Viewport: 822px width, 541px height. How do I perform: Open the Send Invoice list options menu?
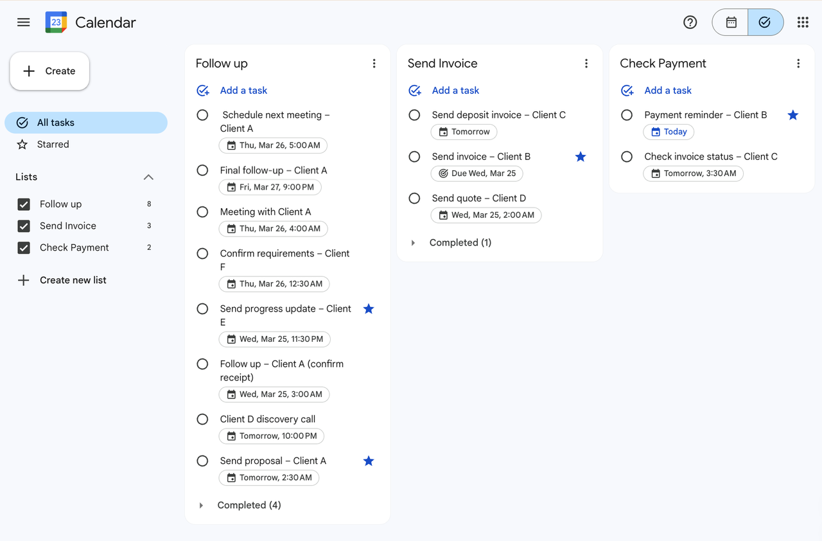coord(586,63)
